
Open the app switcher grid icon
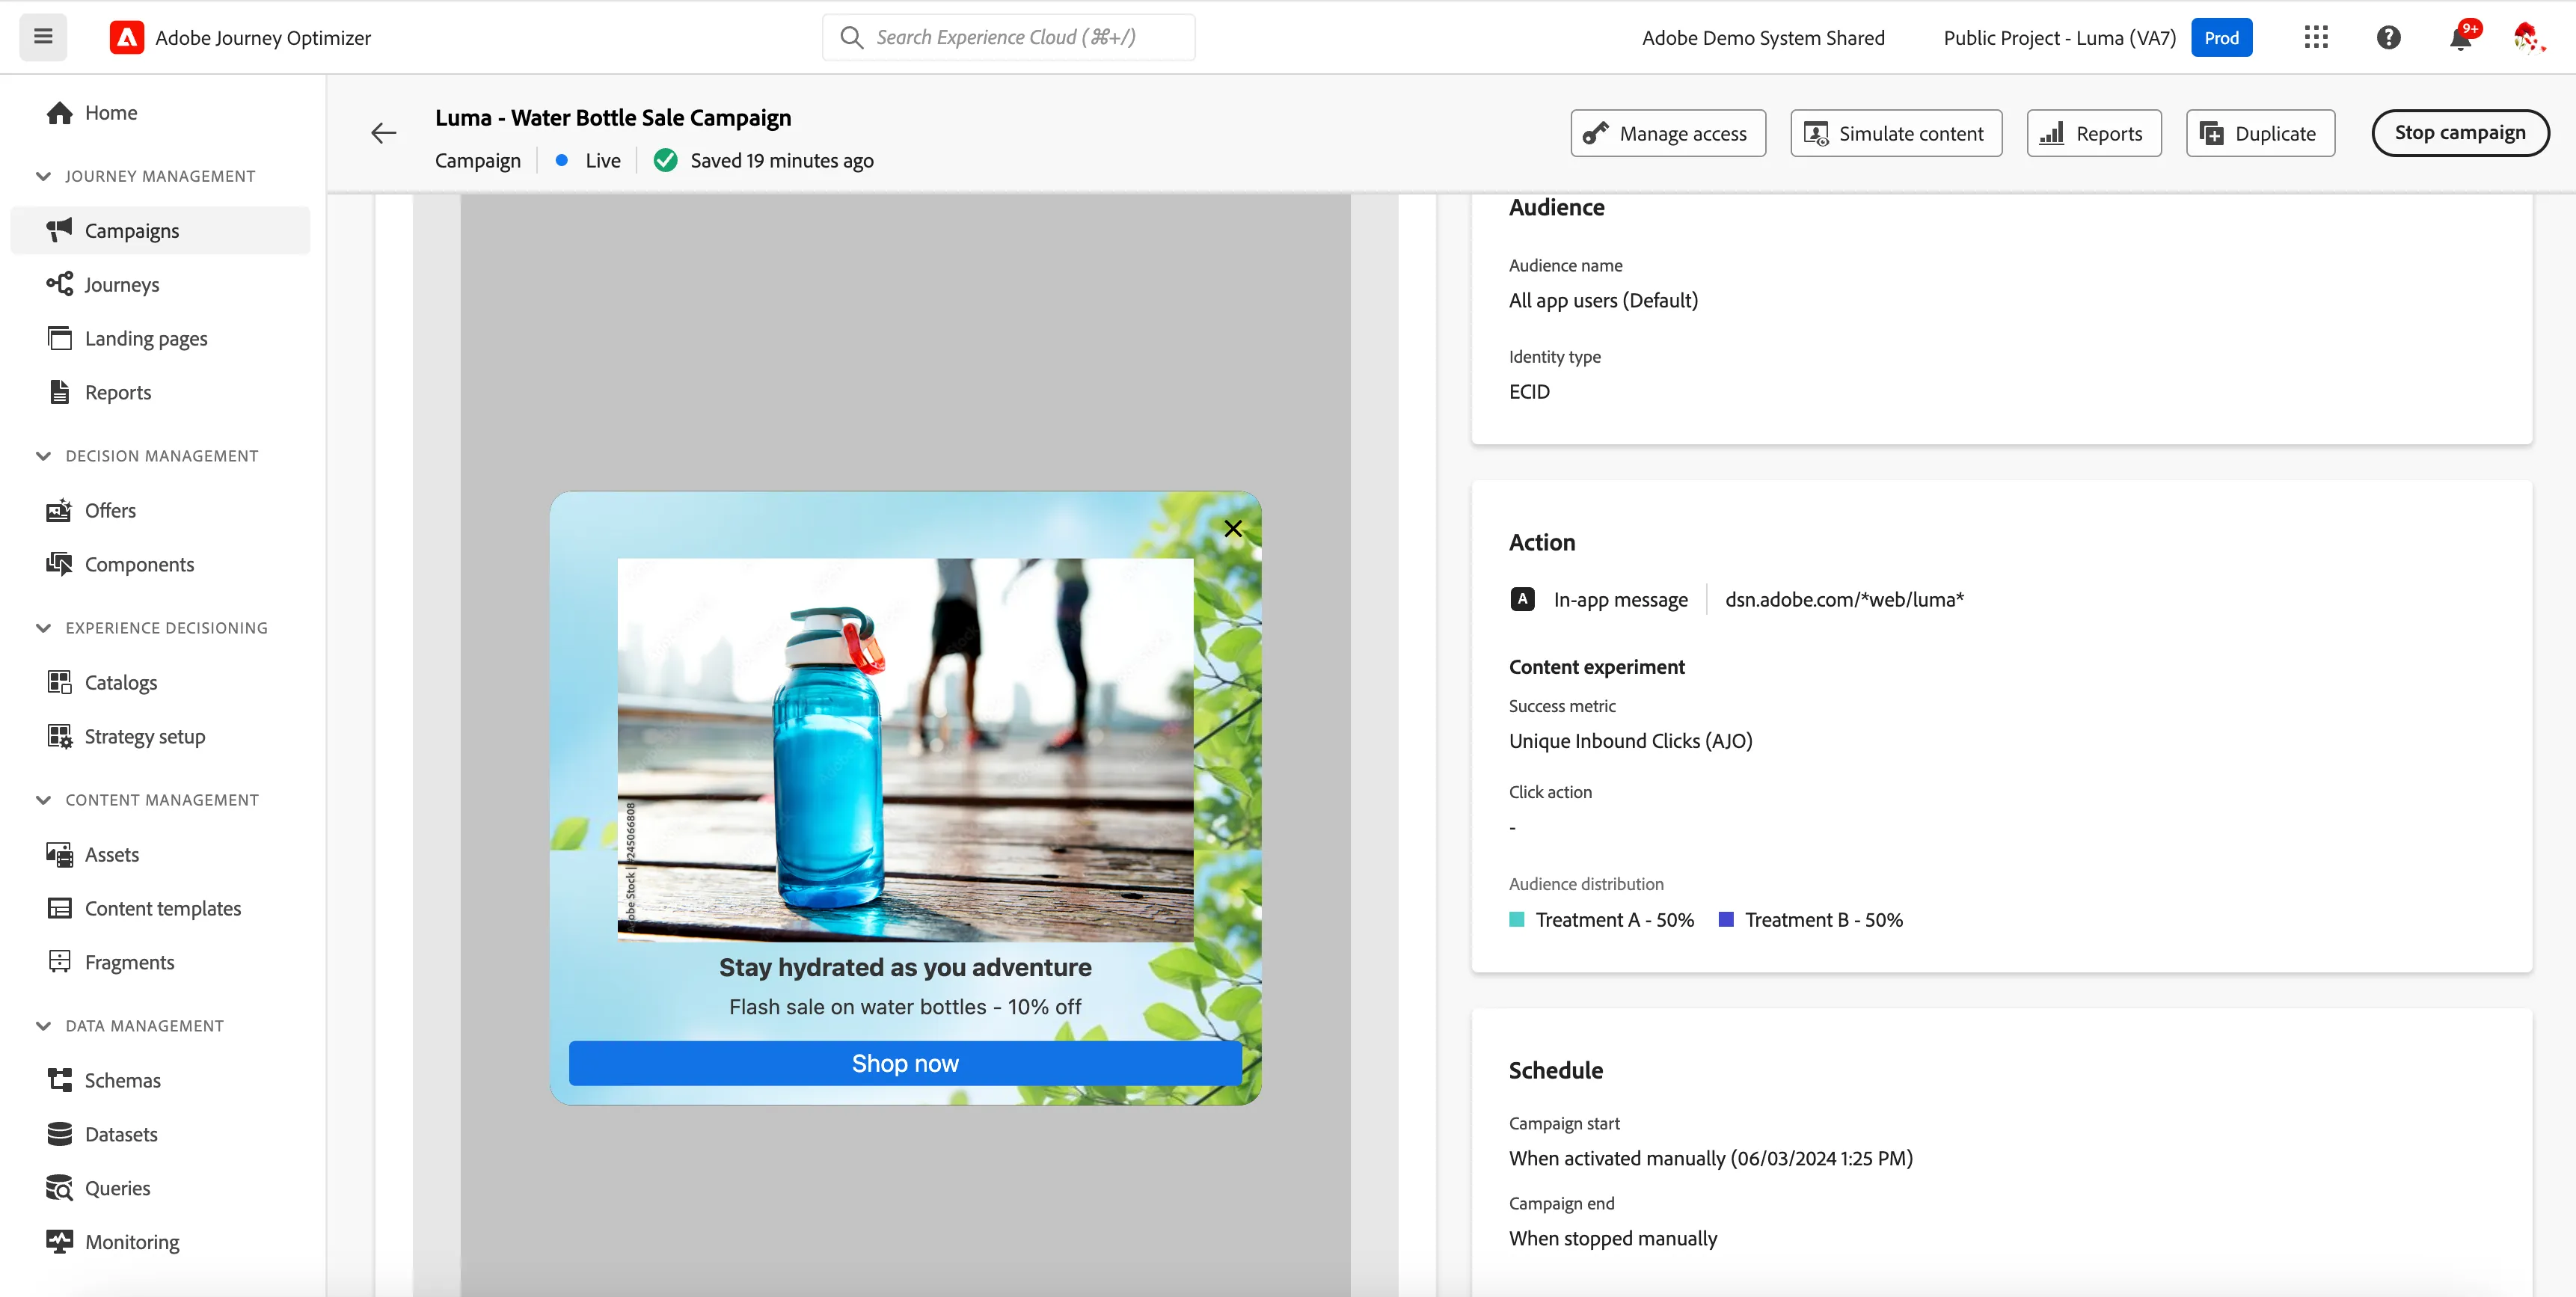2316,37
